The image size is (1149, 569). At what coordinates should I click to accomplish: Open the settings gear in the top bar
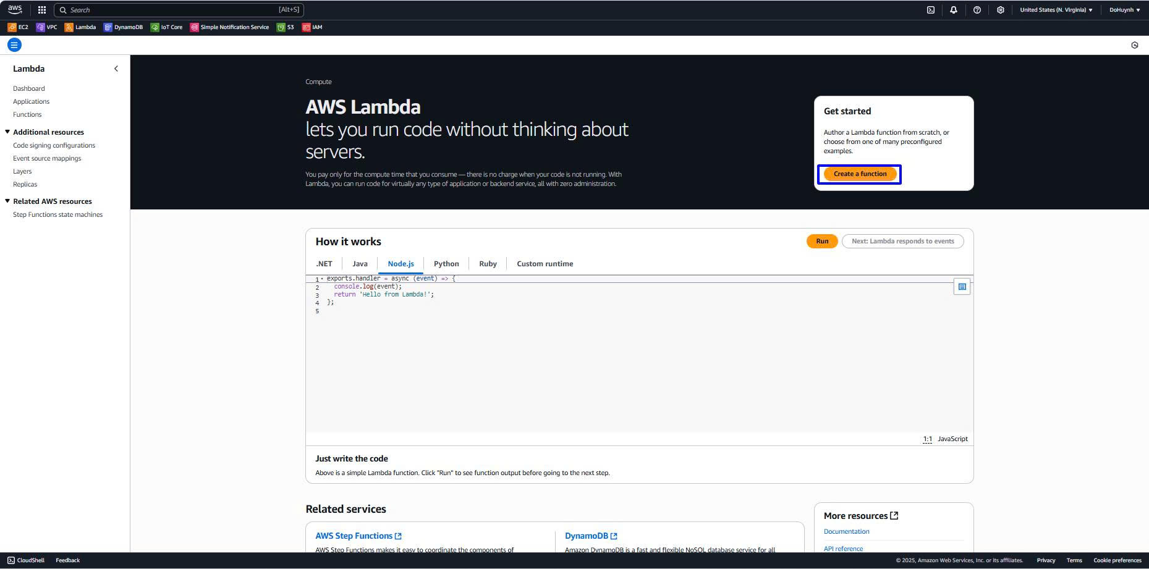click(x=1001, y=10)
